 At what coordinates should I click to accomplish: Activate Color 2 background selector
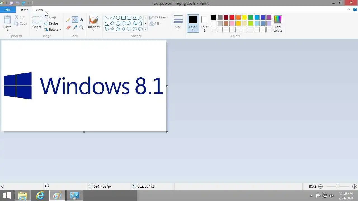pyautogui.click(x=204, y=24)
